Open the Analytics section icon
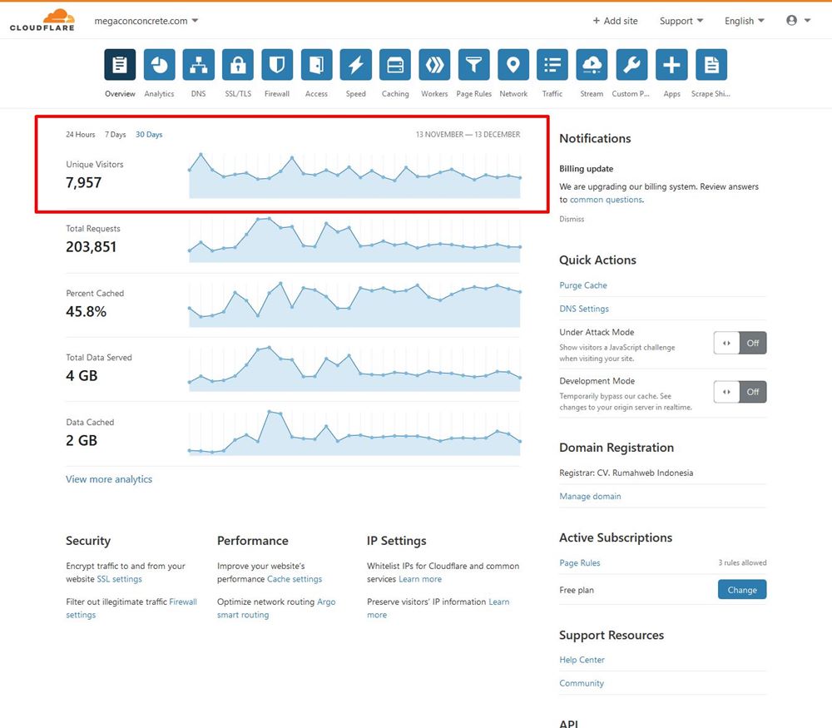Screen dimensions: 832x728 tap(159, 64)
